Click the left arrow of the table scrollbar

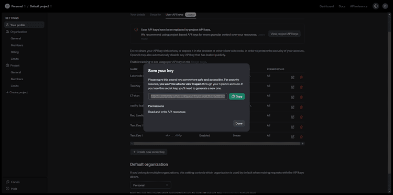click(132, 144)
